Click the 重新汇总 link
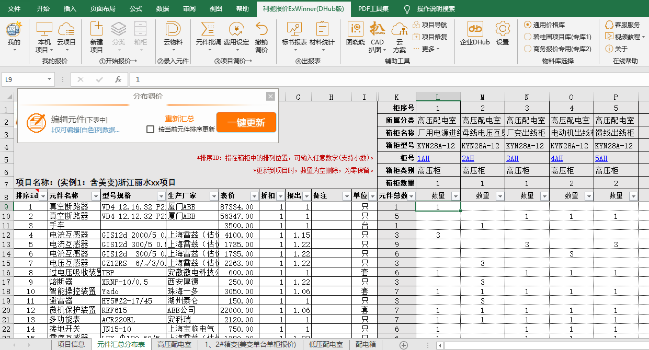The width and height of the screenshot is (649, 350). [x=179, y=119]
